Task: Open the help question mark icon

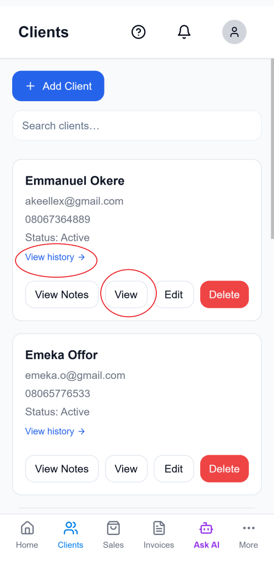Action: point(138,32)
